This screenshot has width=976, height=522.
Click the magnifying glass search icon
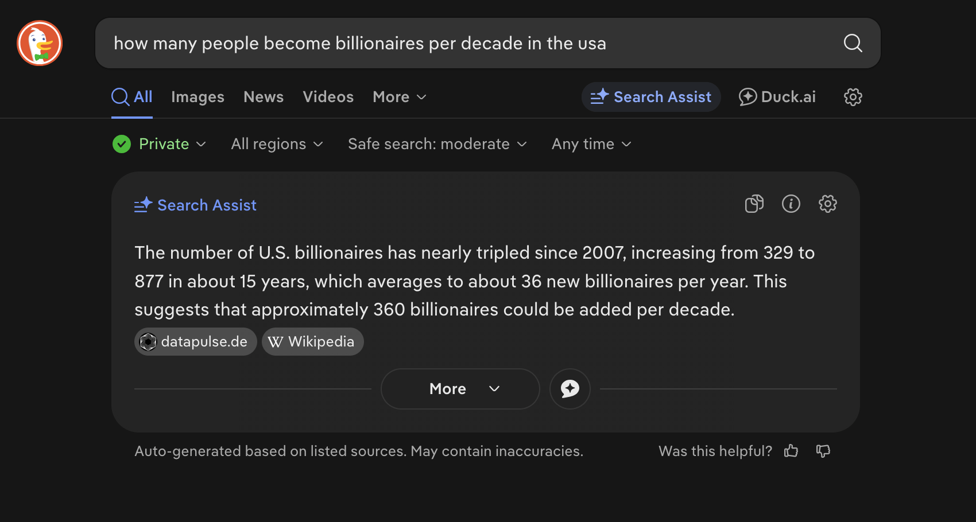pyautogui.click(x=853, y=43)
